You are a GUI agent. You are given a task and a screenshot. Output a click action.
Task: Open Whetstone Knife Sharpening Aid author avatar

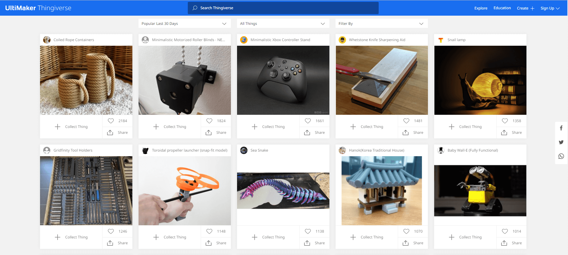click(342, 40)
